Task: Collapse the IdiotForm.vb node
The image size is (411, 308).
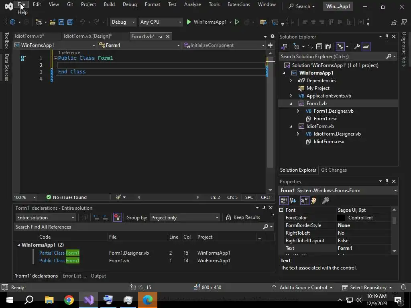Action: click(x=291, y=126)
